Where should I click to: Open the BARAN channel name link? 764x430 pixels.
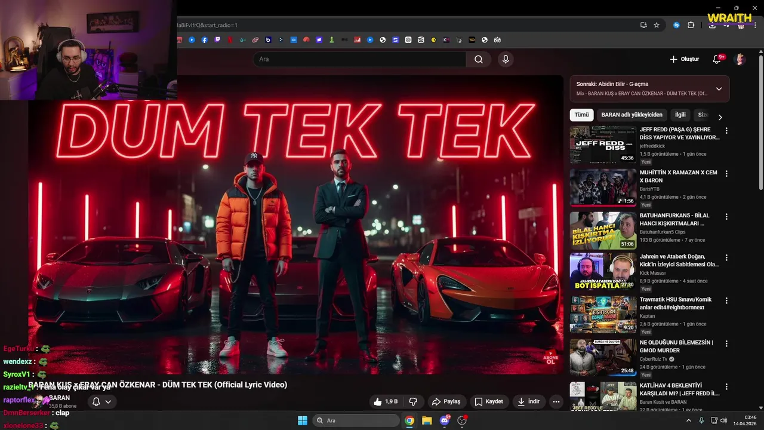tap(59, 398)
